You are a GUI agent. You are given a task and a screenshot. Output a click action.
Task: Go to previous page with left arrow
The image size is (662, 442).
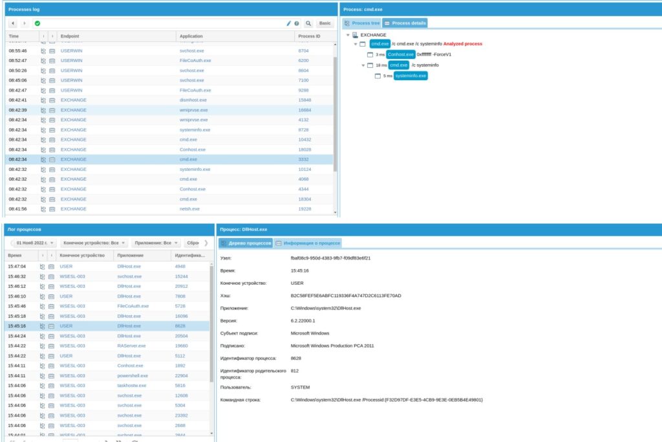[13, 23]
